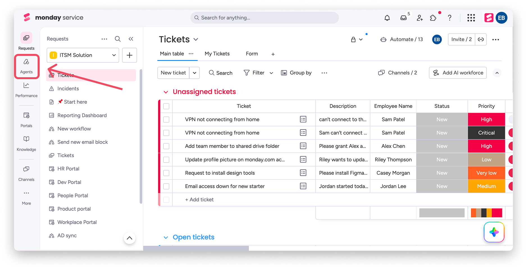Select checkbox for Add team member to shared drive
The width and height of the screenshot is (527, 269).
point(166,146)
